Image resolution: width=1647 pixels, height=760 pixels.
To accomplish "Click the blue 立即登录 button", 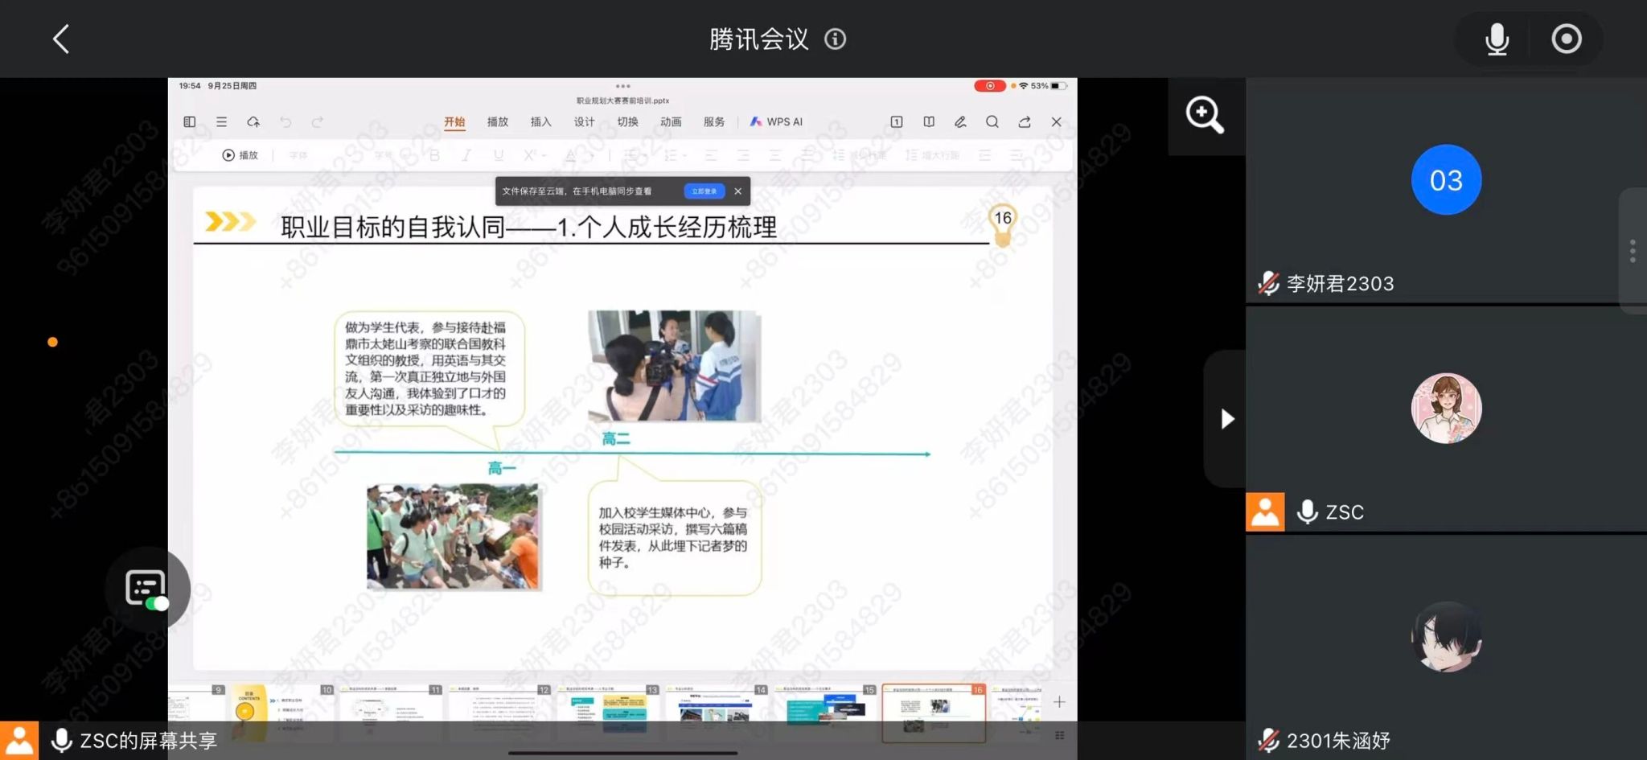I will pyautogui.click(x=704, y=191).
